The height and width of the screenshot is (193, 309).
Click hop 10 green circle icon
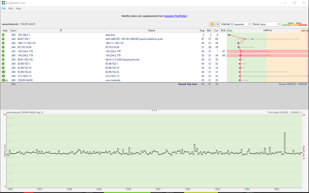(x=3, y=72)
